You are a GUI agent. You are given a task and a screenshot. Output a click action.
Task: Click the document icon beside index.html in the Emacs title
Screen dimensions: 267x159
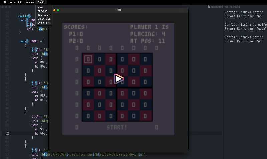(x=209, y=7)
